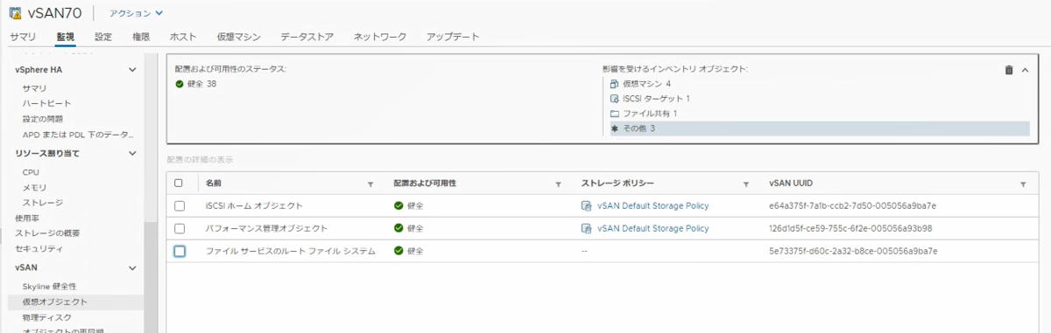Click the healthy status icon for パフォーマンス管理オブジェクト
This screenshot has height=333, width=1051.
pyautogui.click(x=399, y=229)
